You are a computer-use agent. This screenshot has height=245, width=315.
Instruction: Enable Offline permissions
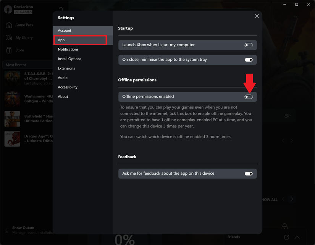249,97
